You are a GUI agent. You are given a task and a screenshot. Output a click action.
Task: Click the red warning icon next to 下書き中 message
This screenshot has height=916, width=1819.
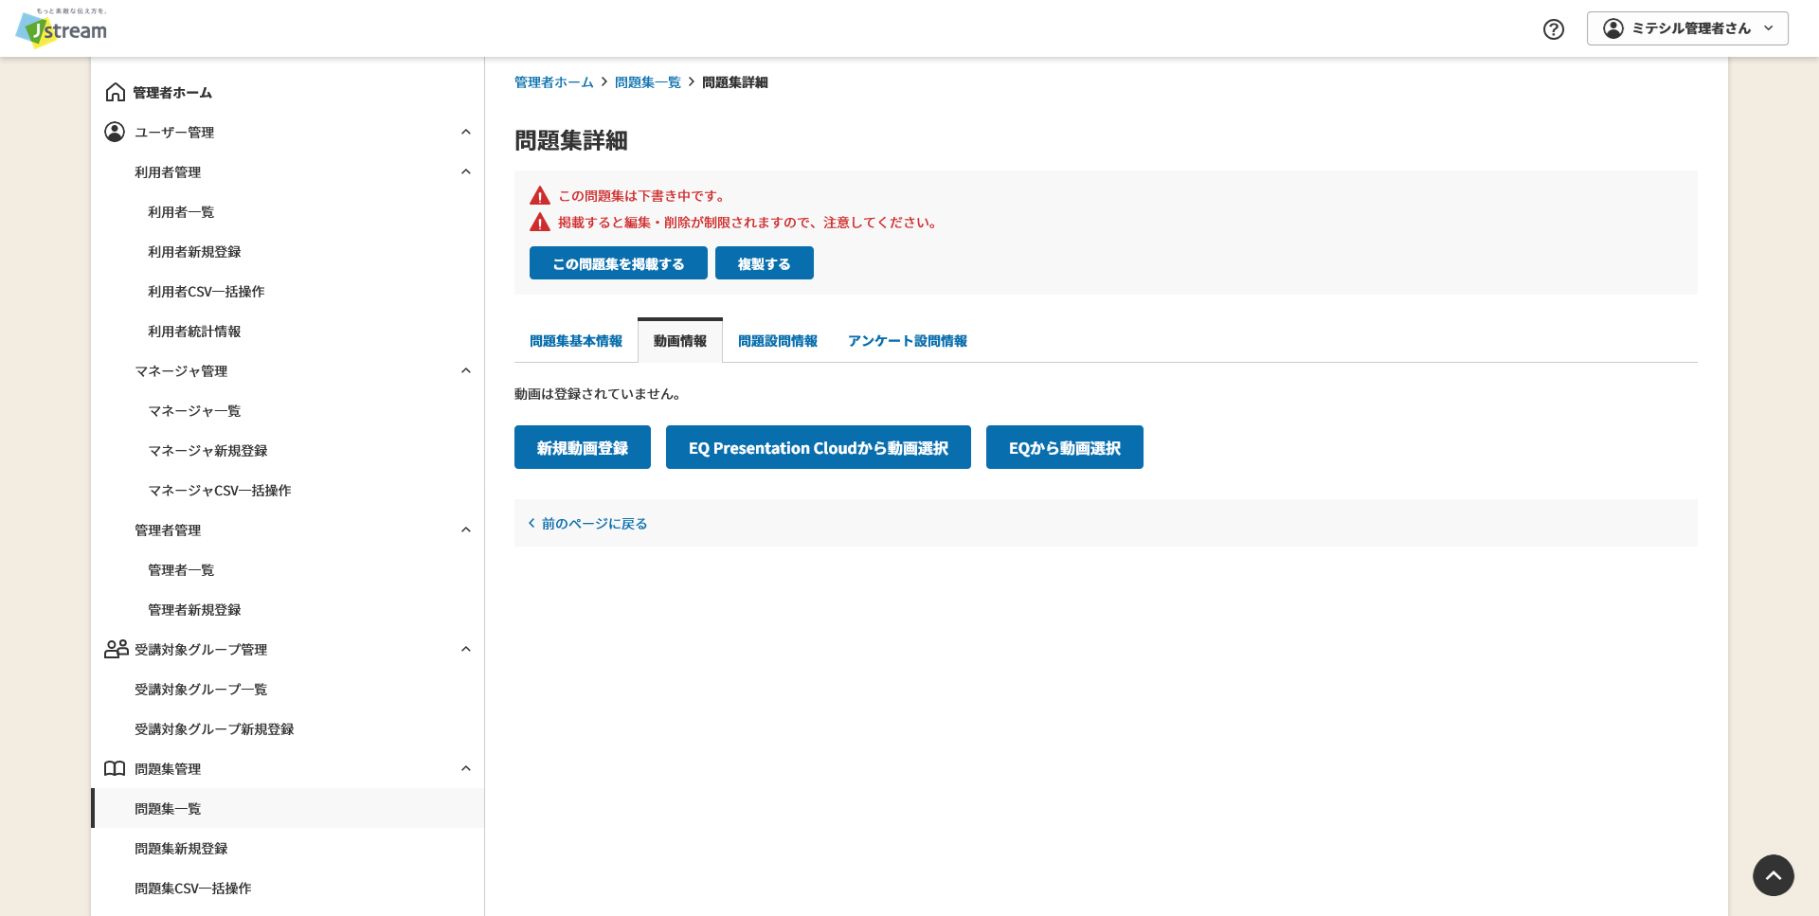pos(540,196)
